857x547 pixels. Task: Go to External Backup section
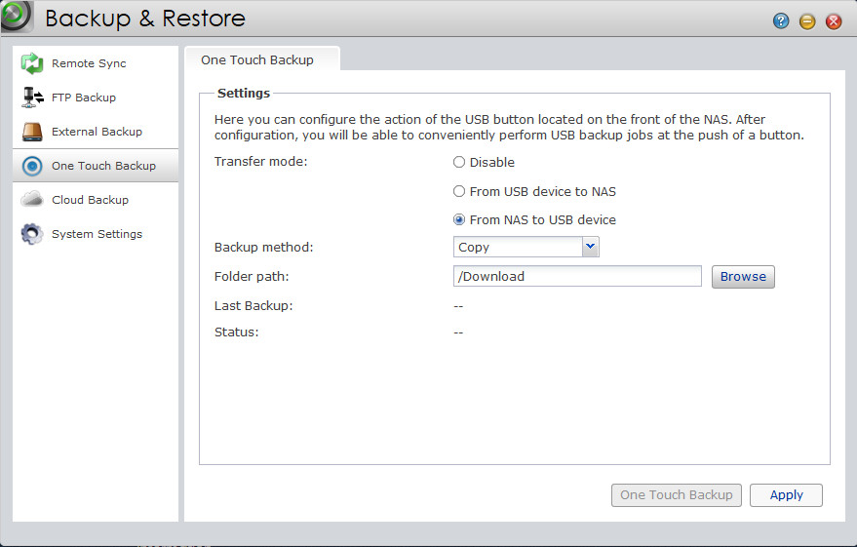pos(97,132)
